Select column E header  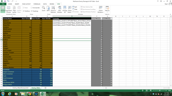pos(72,16)
